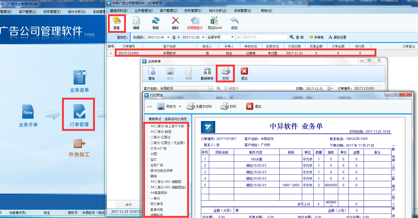The image size is (418, 218).
Task: Click the 输入查询内容 search field
Action: tap(261, 37)
